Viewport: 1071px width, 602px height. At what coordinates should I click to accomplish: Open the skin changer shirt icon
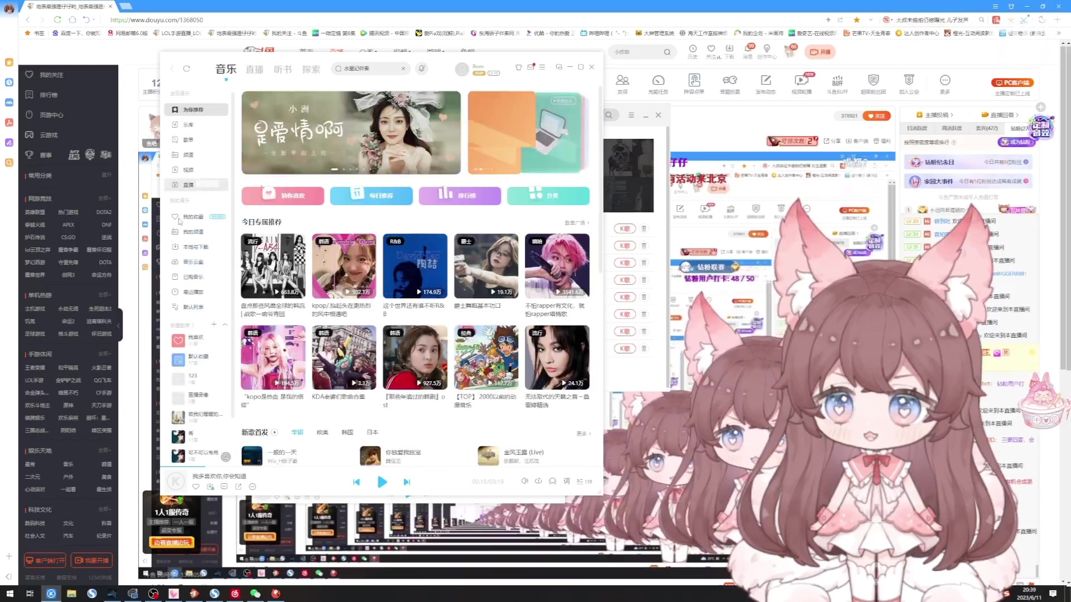coord(519,67)
